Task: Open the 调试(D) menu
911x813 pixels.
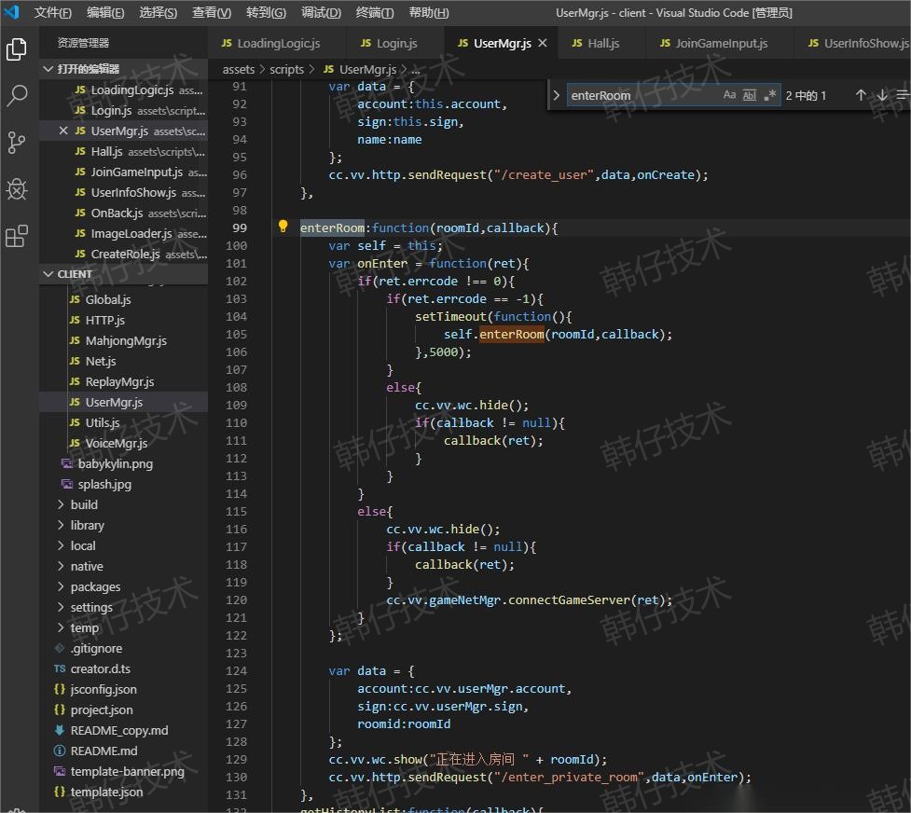Action: 322,12
